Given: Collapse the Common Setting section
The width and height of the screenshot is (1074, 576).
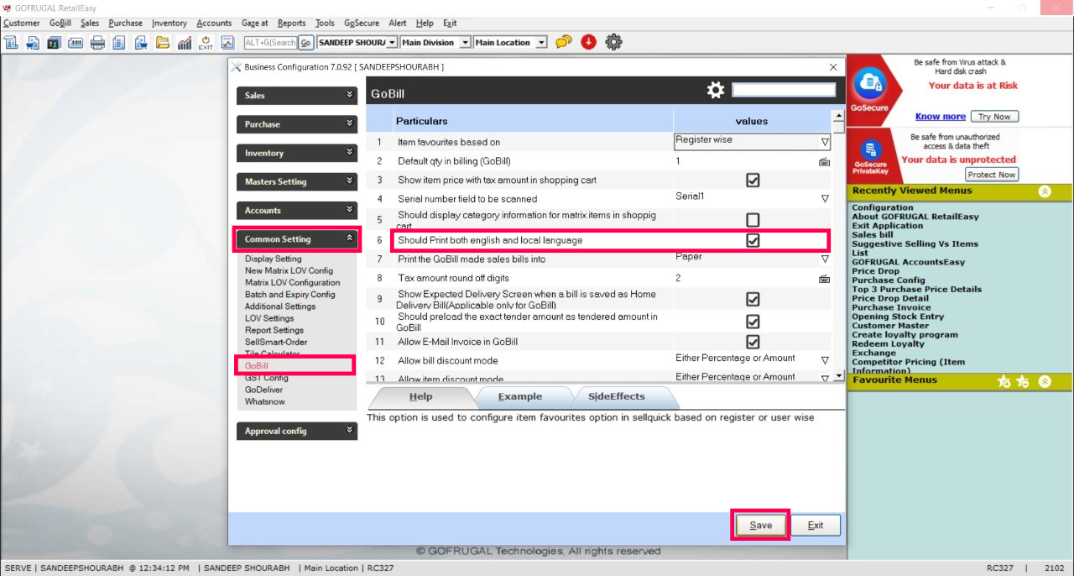Looking at the screenshot, I should pos(297,239).
